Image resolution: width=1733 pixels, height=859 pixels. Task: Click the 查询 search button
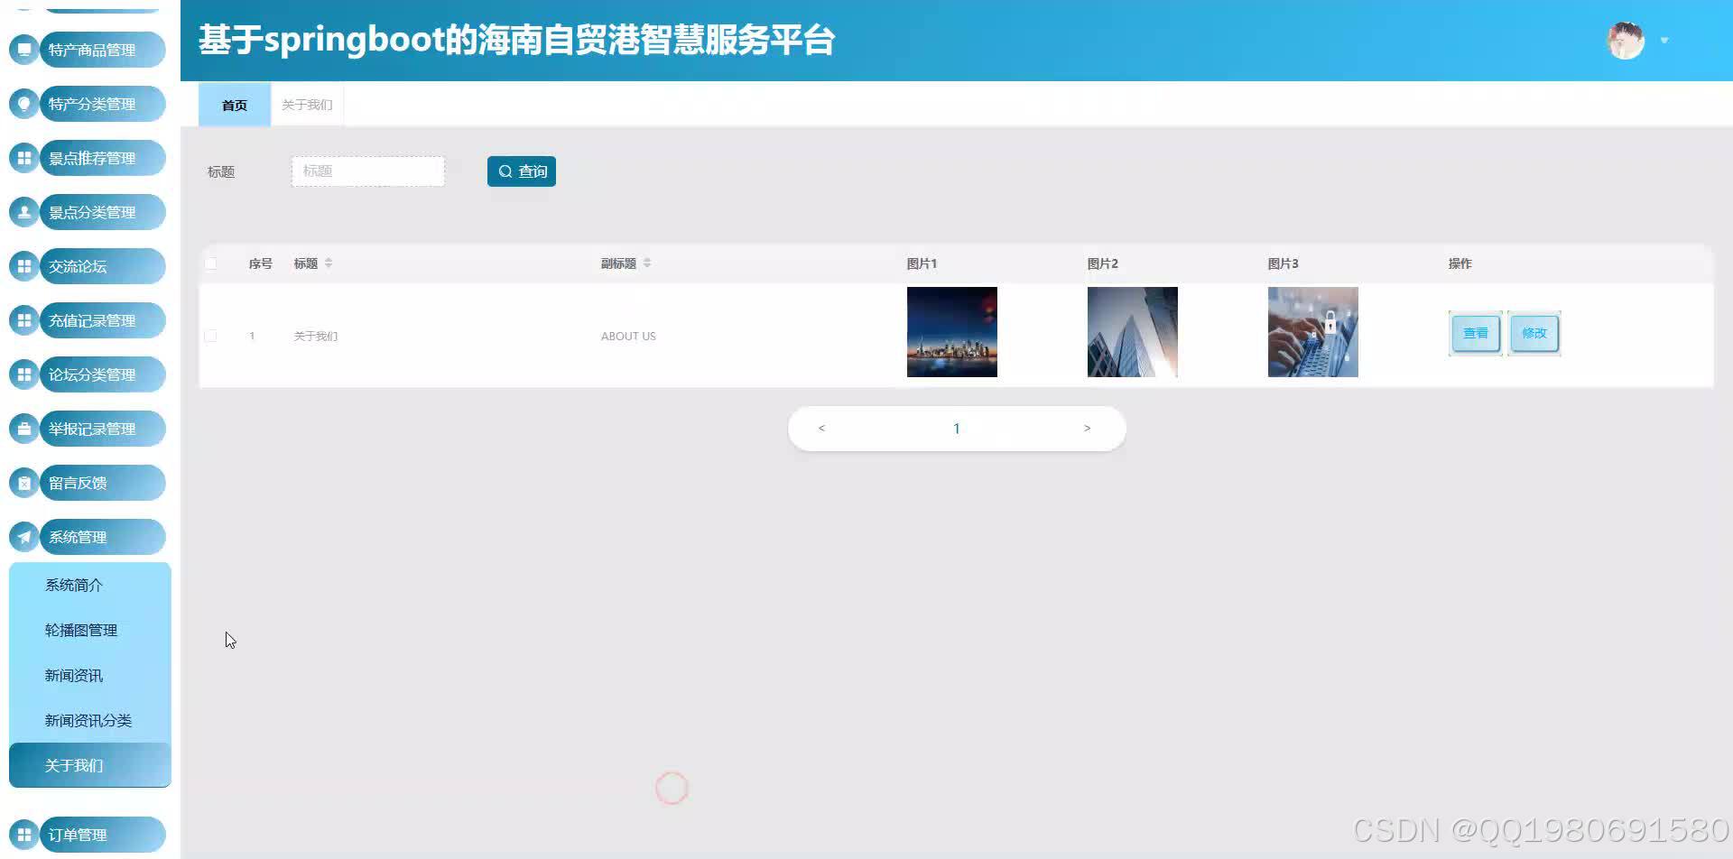tap(521, 171)
